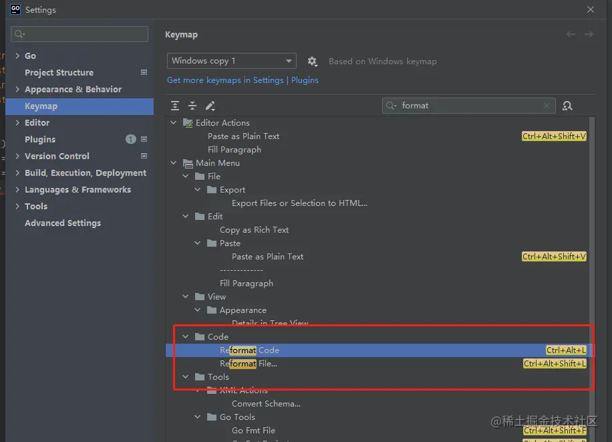Collapse the Code folder node

(x=186, y=337)
